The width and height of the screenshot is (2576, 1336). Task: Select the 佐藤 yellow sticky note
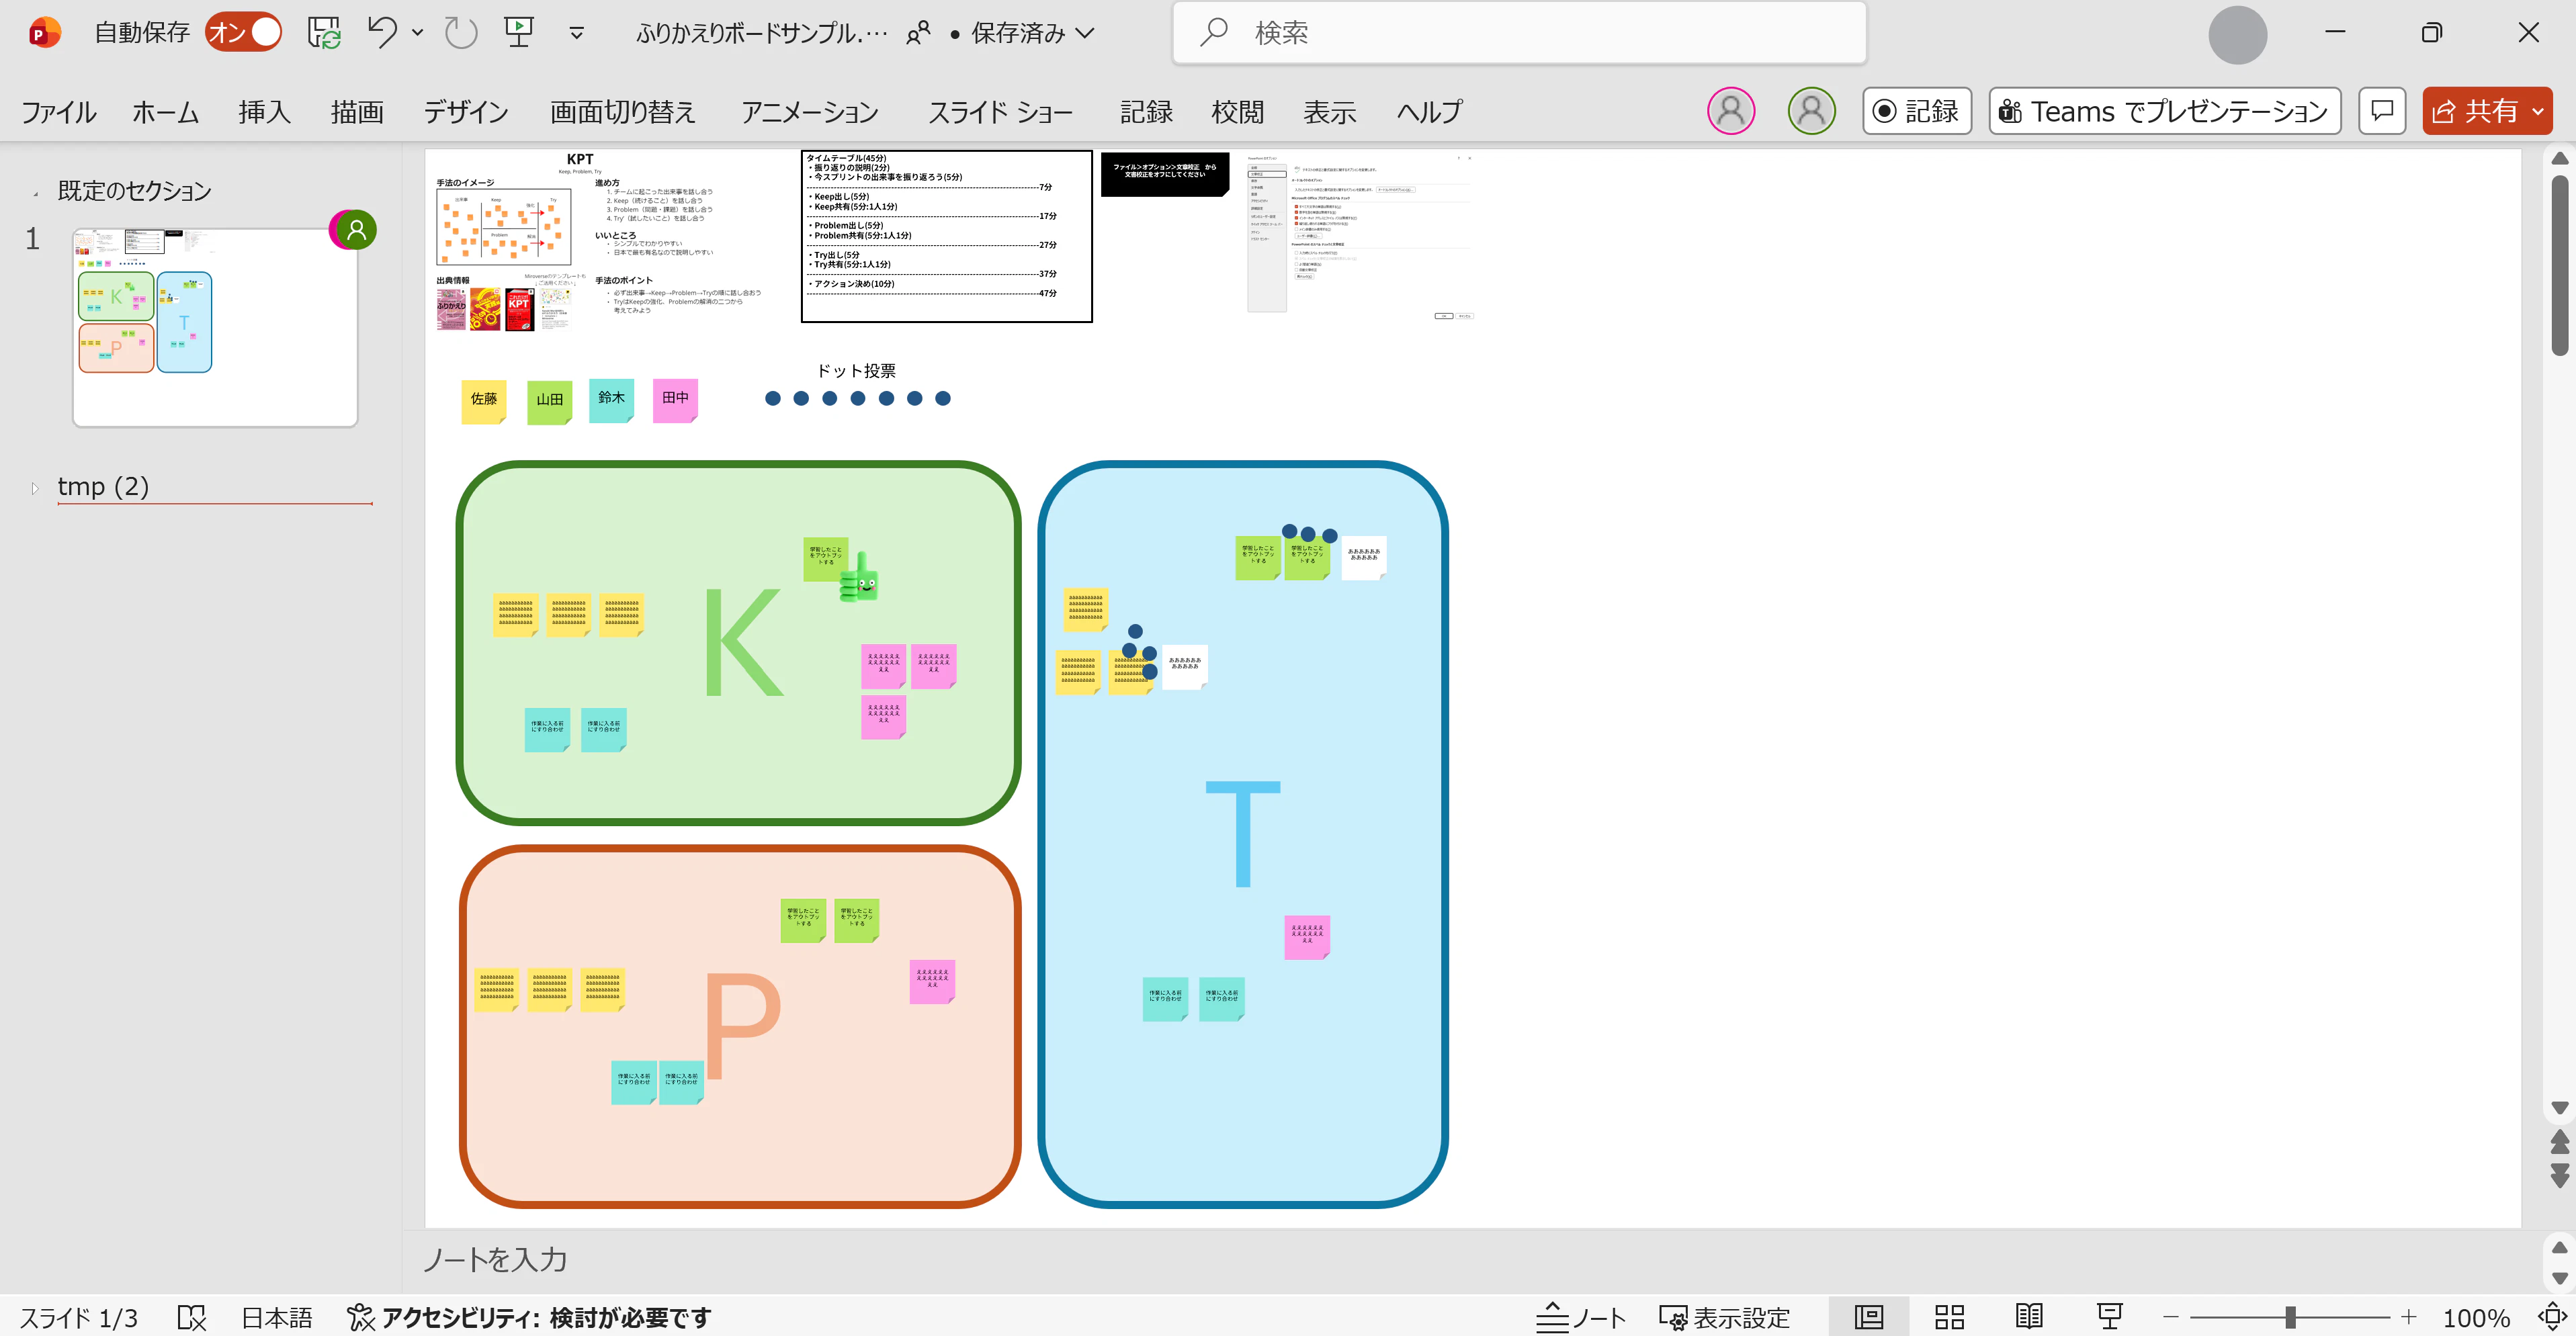pos(484,400)
